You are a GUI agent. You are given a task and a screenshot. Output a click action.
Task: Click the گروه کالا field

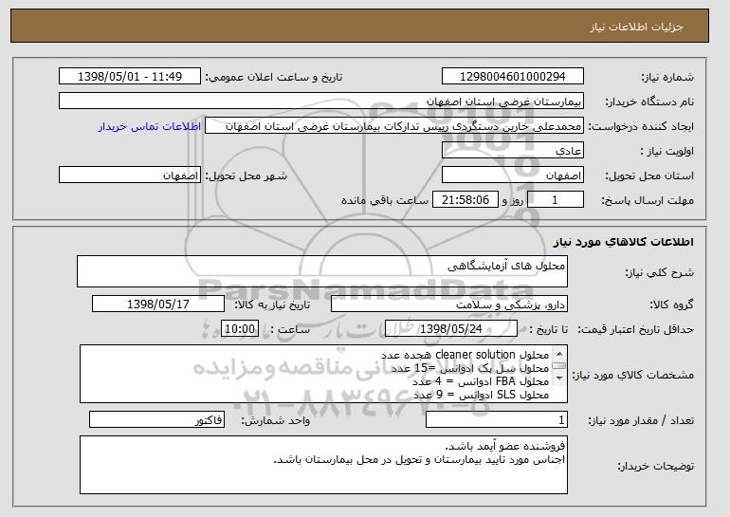point(449,305)
